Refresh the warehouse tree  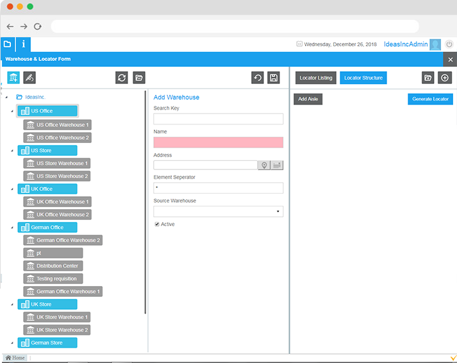pos(122,78)
